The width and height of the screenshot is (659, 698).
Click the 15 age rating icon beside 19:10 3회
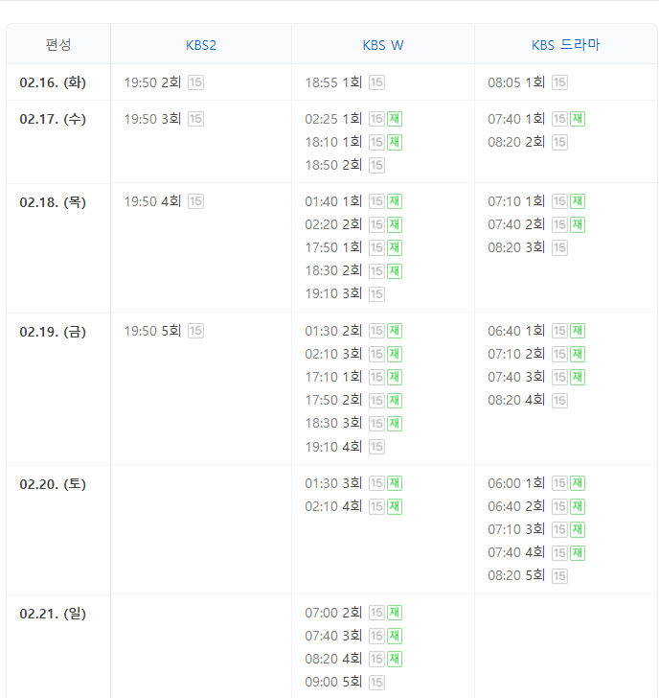point(376,293)
